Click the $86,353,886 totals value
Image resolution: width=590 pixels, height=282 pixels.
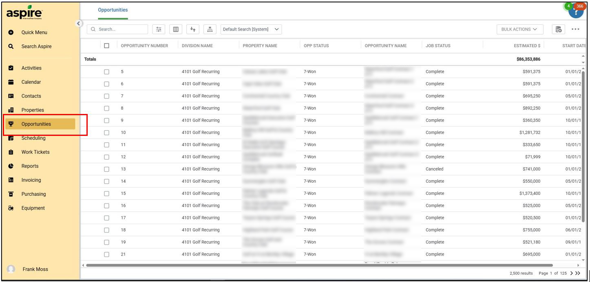click(528, 59)
